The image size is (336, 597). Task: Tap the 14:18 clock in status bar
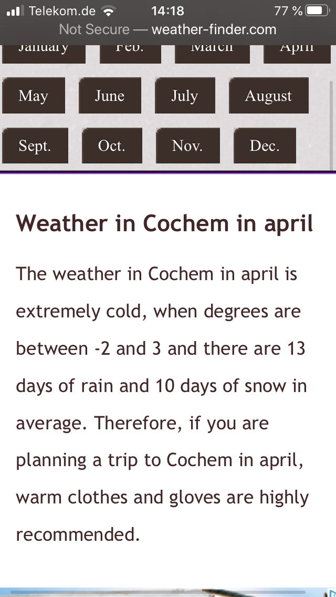point(168,11)
